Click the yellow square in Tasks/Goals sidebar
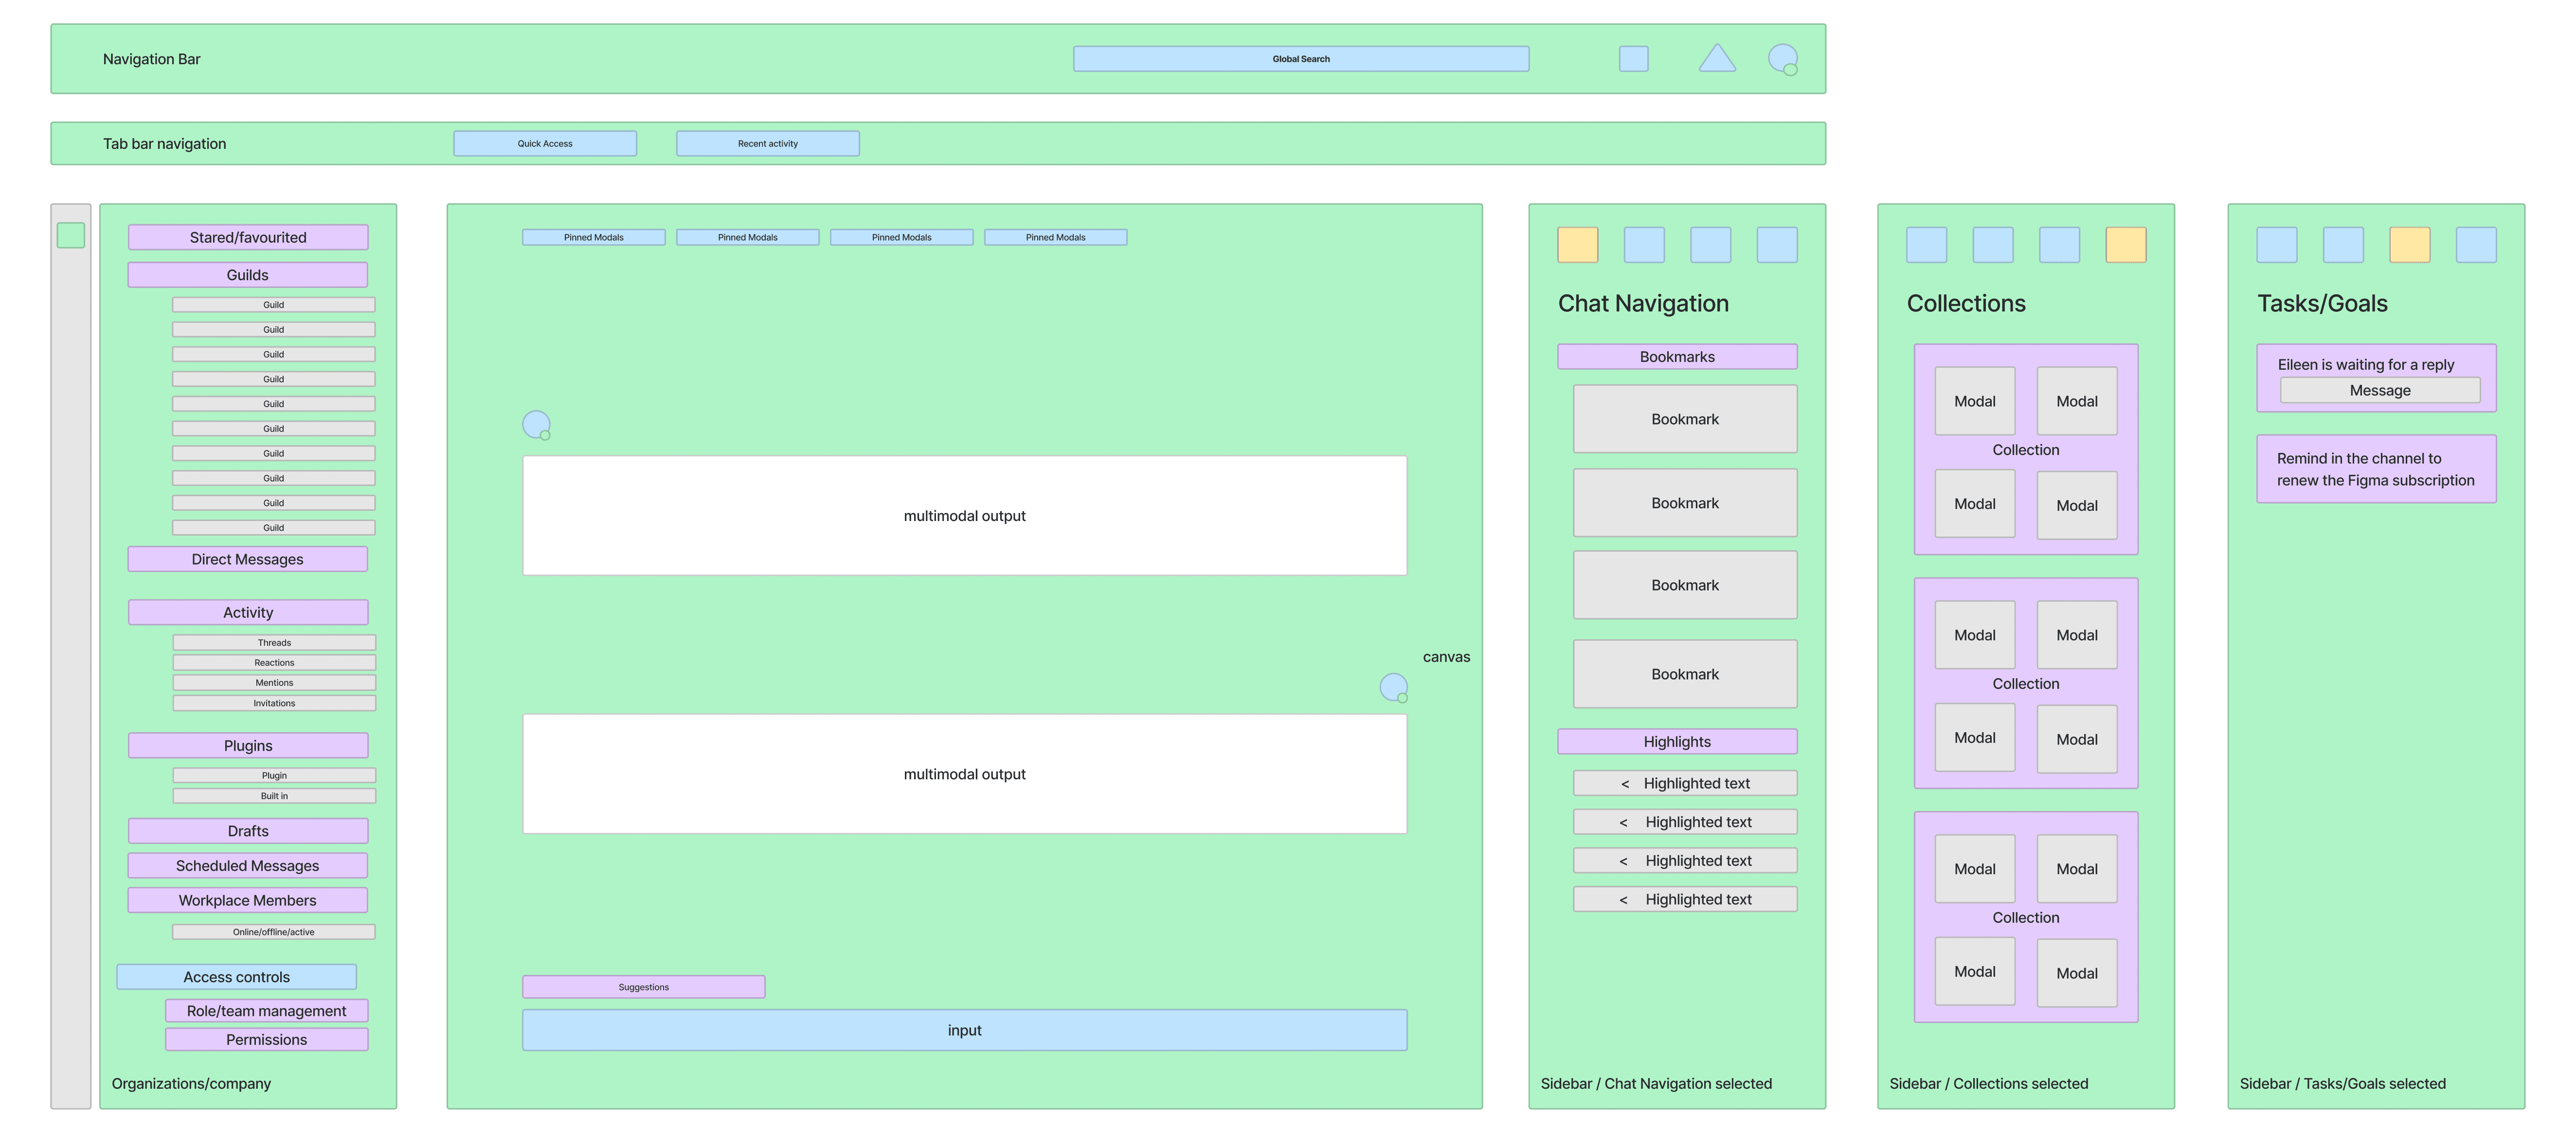 pos(2409,245)
